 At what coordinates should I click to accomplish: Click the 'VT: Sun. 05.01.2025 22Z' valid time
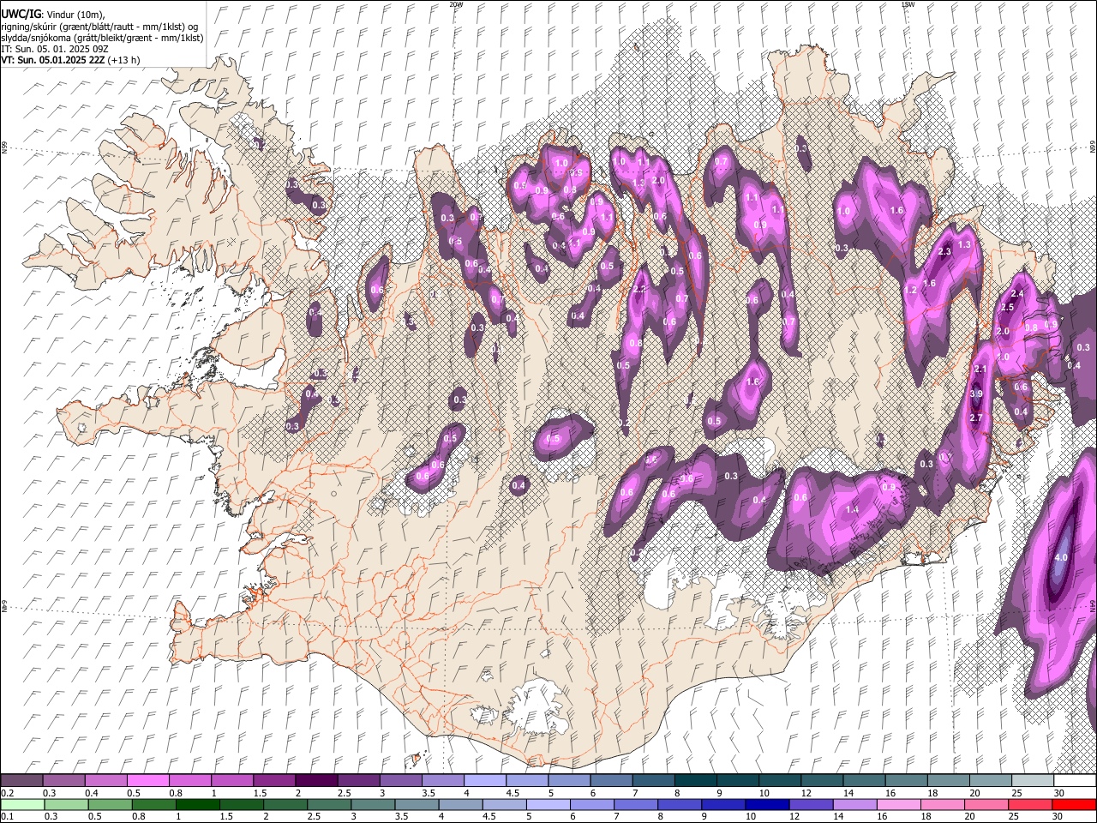click(53, 60)
